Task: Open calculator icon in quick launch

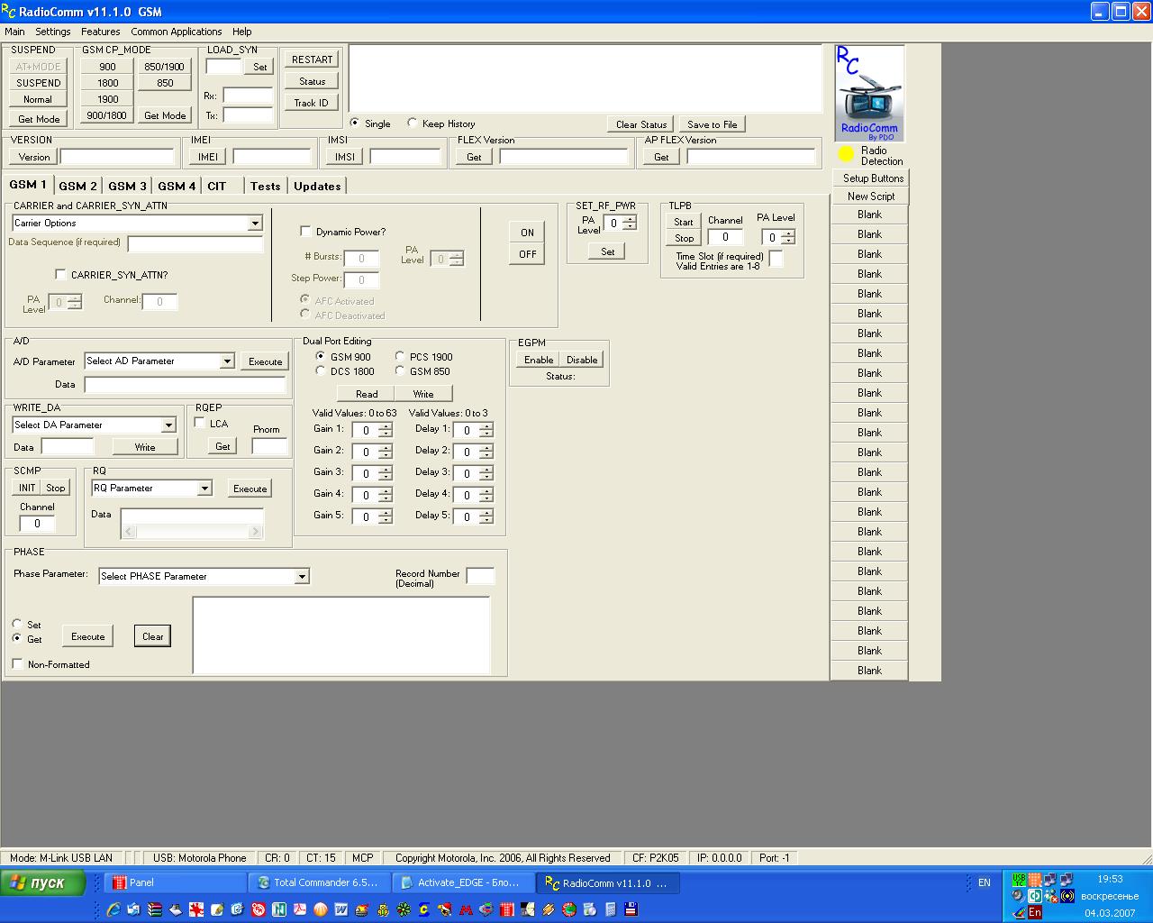Action: (x=610, y=909)
